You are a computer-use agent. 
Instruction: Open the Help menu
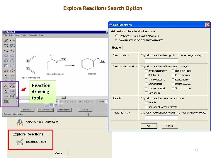tap(41, 35)
